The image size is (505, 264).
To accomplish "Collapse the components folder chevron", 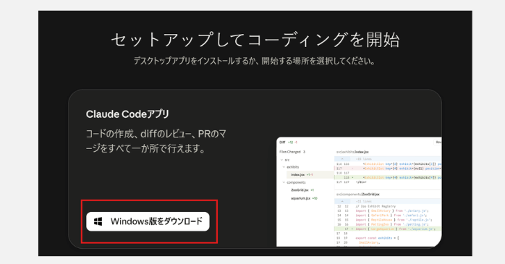I will click(284, 182).
